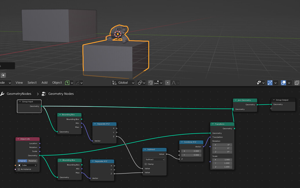Collapse the upper Separate XYZ node
The image size is (300, 188).
(x=95, y=124)
